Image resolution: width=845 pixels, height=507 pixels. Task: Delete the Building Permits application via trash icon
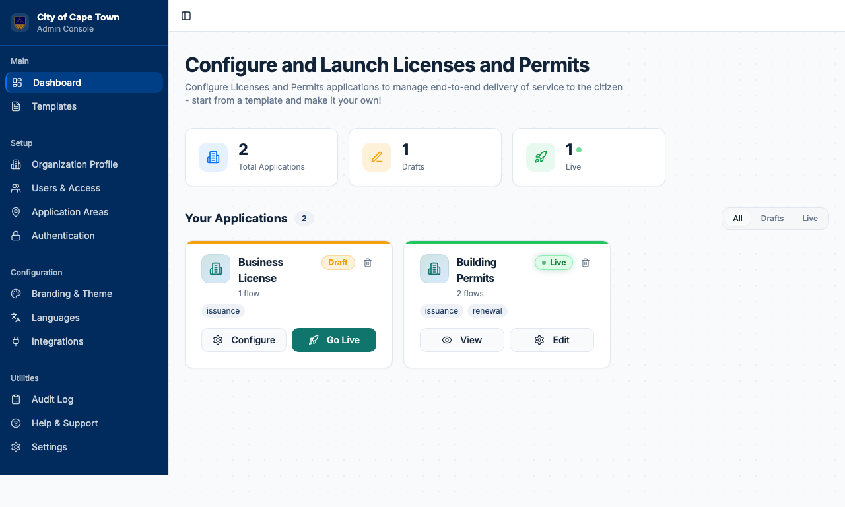pos(586,263)
